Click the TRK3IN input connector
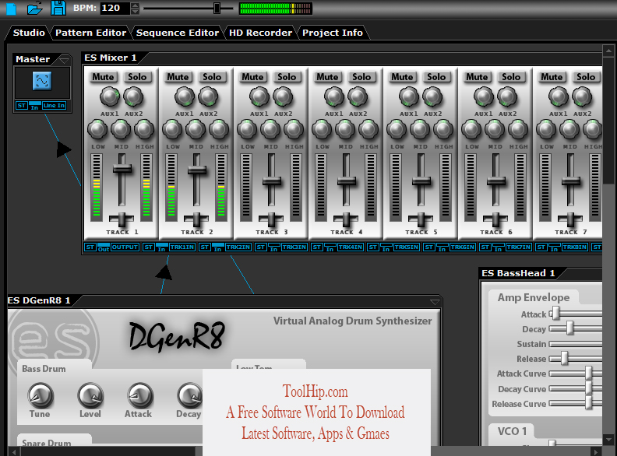Screen dimensions: 617x456 point(294,247)
